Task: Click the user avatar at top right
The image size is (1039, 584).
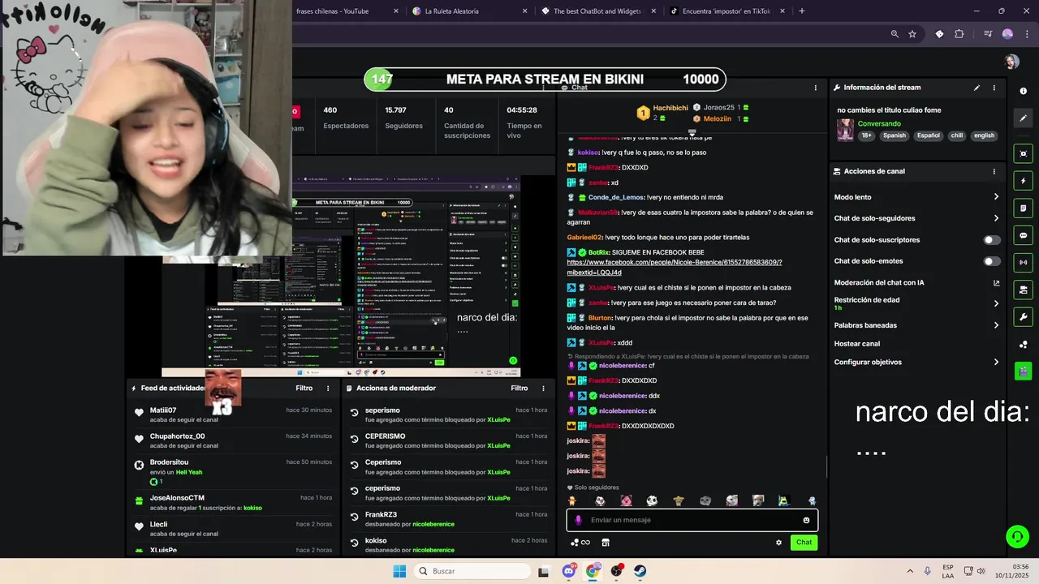Action: tap(1011, 62)
